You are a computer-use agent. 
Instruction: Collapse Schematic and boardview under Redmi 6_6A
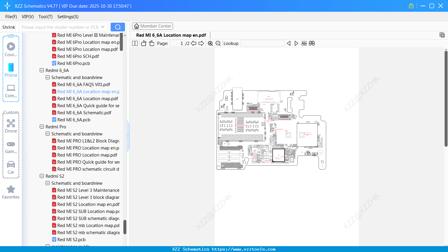48,78
